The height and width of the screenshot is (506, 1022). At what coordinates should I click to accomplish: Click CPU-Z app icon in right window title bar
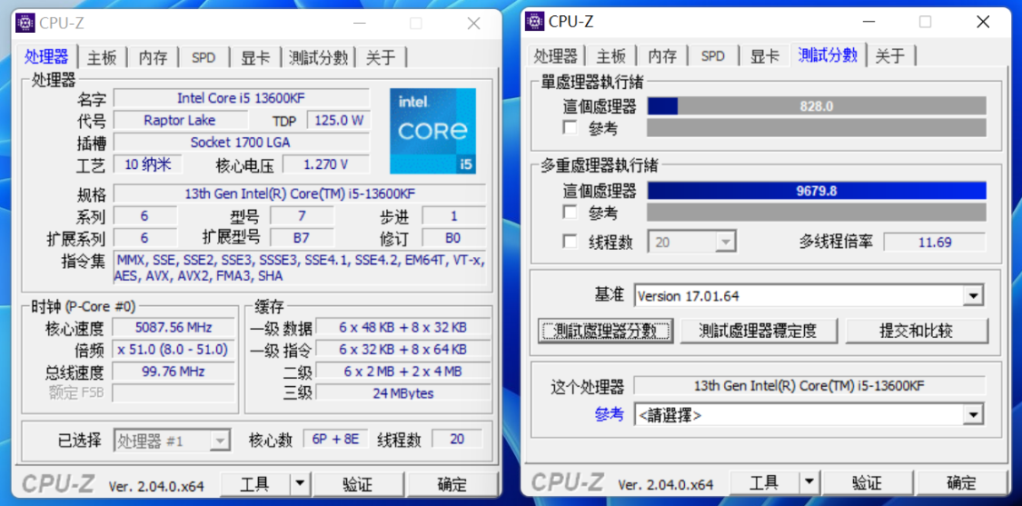pyautogui.click(x=535, y=22)
